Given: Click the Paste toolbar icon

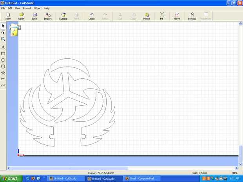Looking at the screenshot, I should tap(147, 16).
